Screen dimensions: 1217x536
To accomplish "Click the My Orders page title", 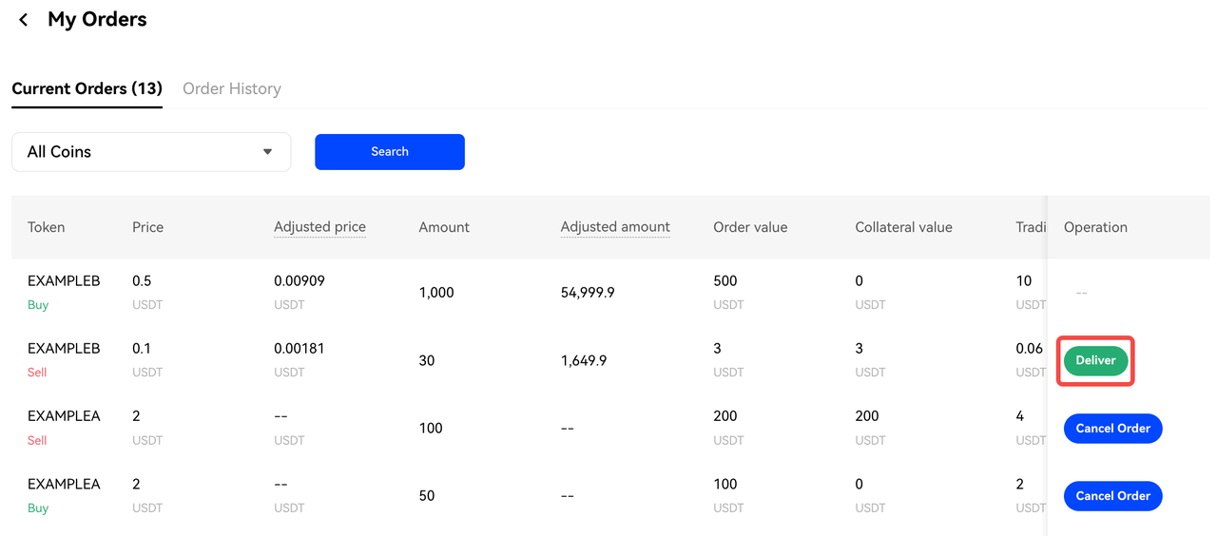I will coord(97,20).
